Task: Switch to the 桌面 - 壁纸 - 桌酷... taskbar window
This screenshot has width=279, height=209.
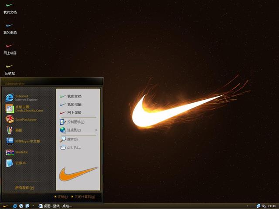Action: (x=55, y=206)
